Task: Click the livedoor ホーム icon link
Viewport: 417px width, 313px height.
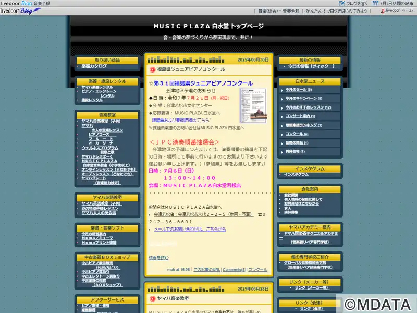Action: point(383,11)
